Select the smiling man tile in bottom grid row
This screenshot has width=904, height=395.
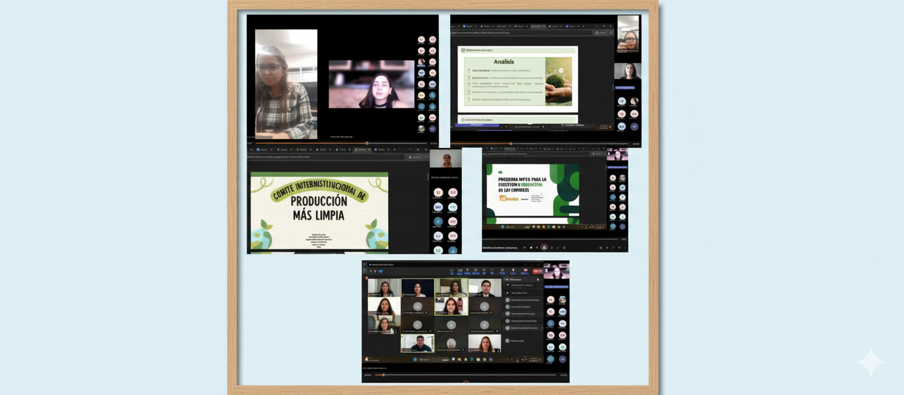(x=417, y=343)
